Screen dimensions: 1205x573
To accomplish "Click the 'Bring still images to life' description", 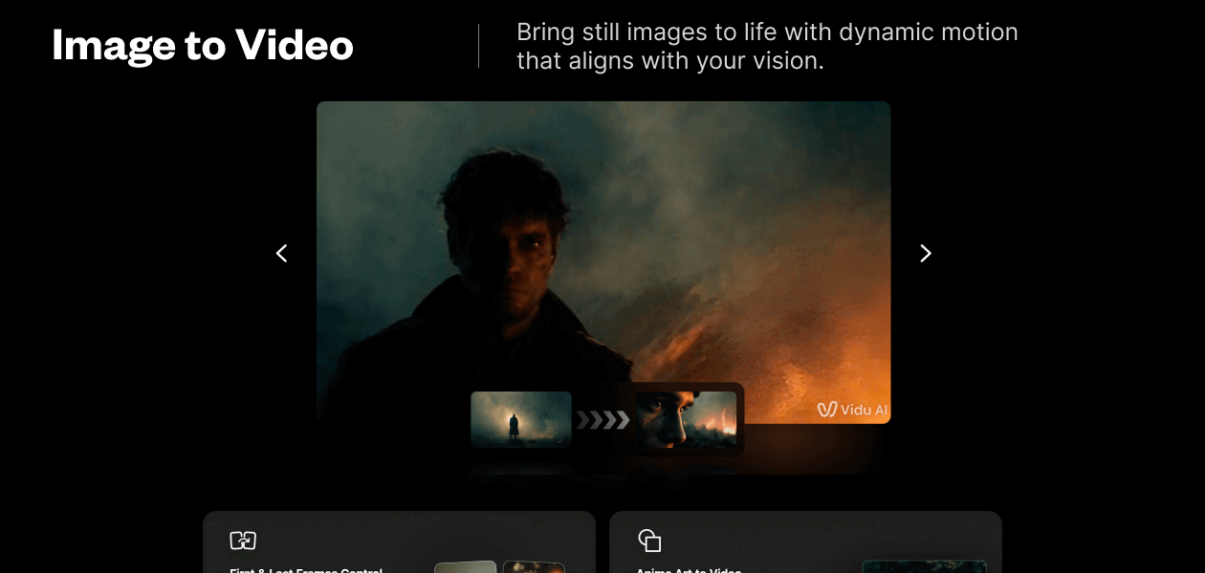I will 766,46.
